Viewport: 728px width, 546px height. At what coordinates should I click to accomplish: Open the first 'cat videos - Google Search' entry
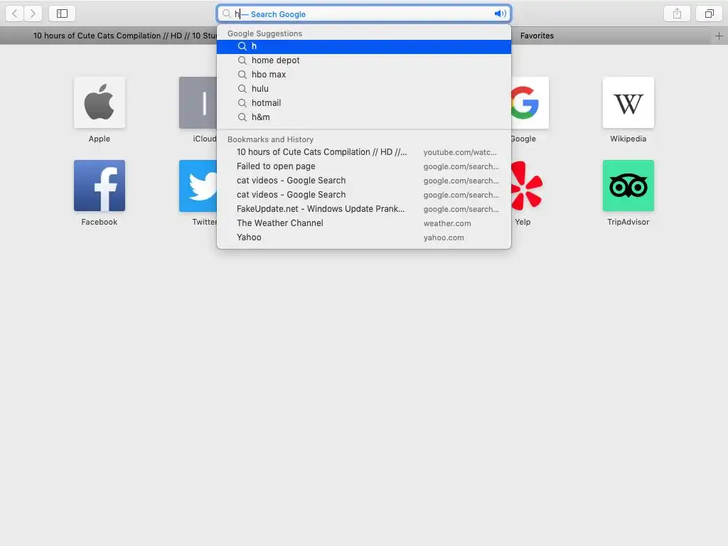(x=364, y=181)
